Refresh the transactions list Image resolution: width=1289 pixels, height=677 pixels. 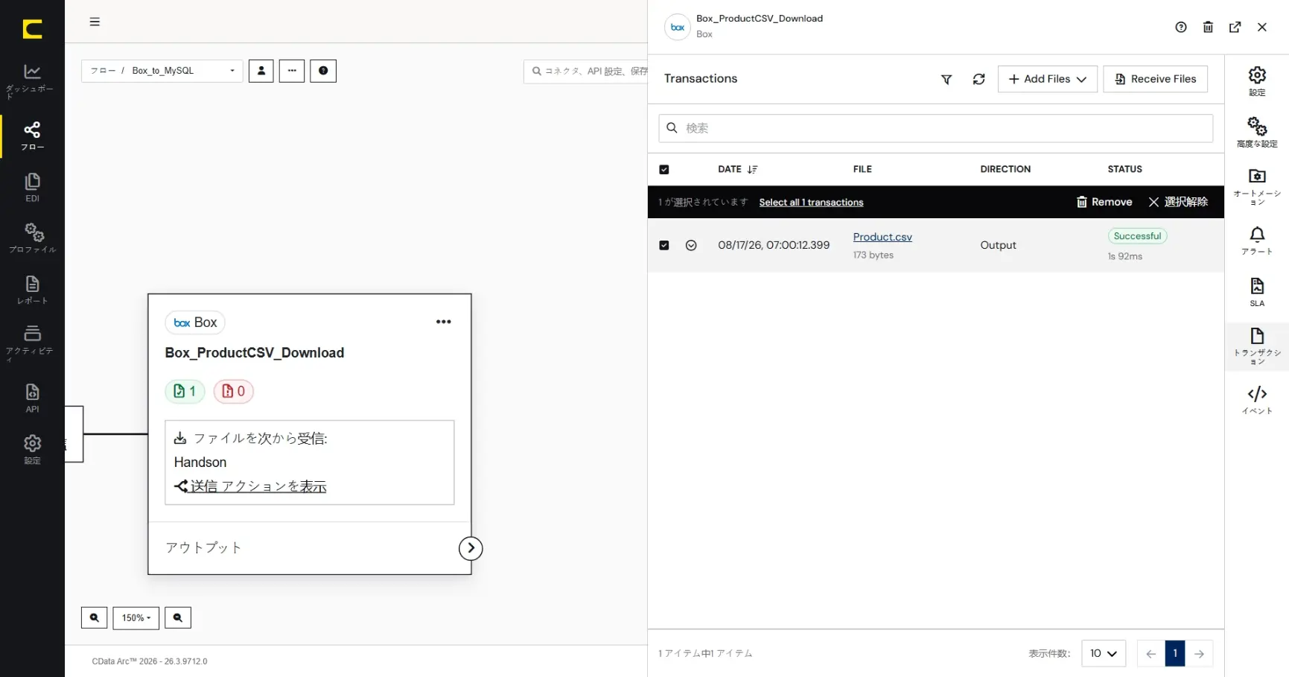[979, 79]
